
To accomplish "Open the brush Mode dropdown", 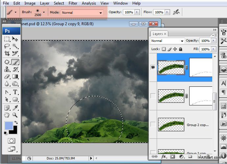I will (x=82, y=12).
